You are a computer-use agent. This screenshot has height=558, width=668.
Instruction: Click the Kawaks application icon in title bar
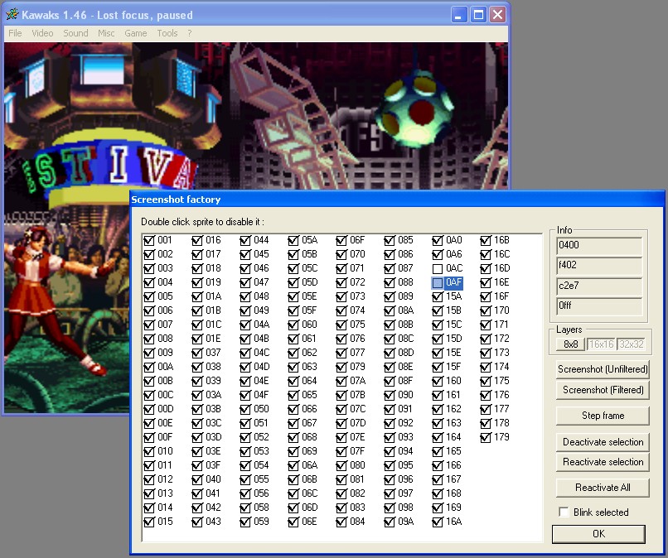(12, 14)
